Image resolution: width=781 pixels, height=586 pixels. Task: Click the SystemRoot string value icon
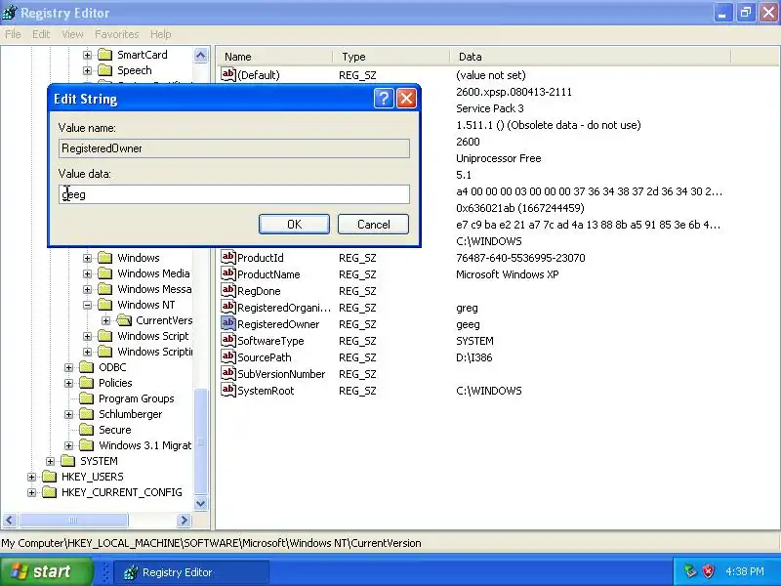coord(228,390)
